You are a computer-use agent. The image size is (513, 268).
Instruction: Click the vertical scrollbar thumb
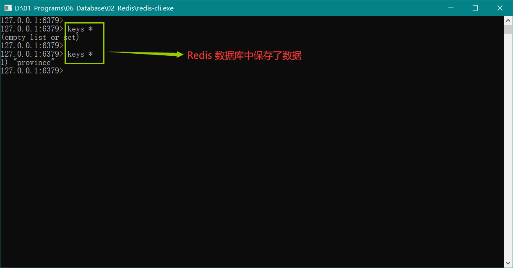tap(508, 29)
